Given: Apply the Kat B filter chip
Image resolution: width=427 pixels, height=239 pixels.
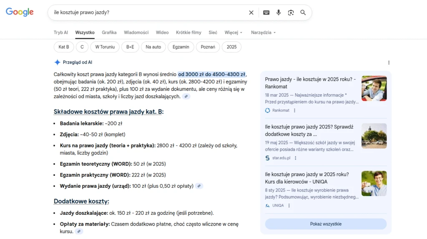Looking at the screenshot, I should click(64, 47).
